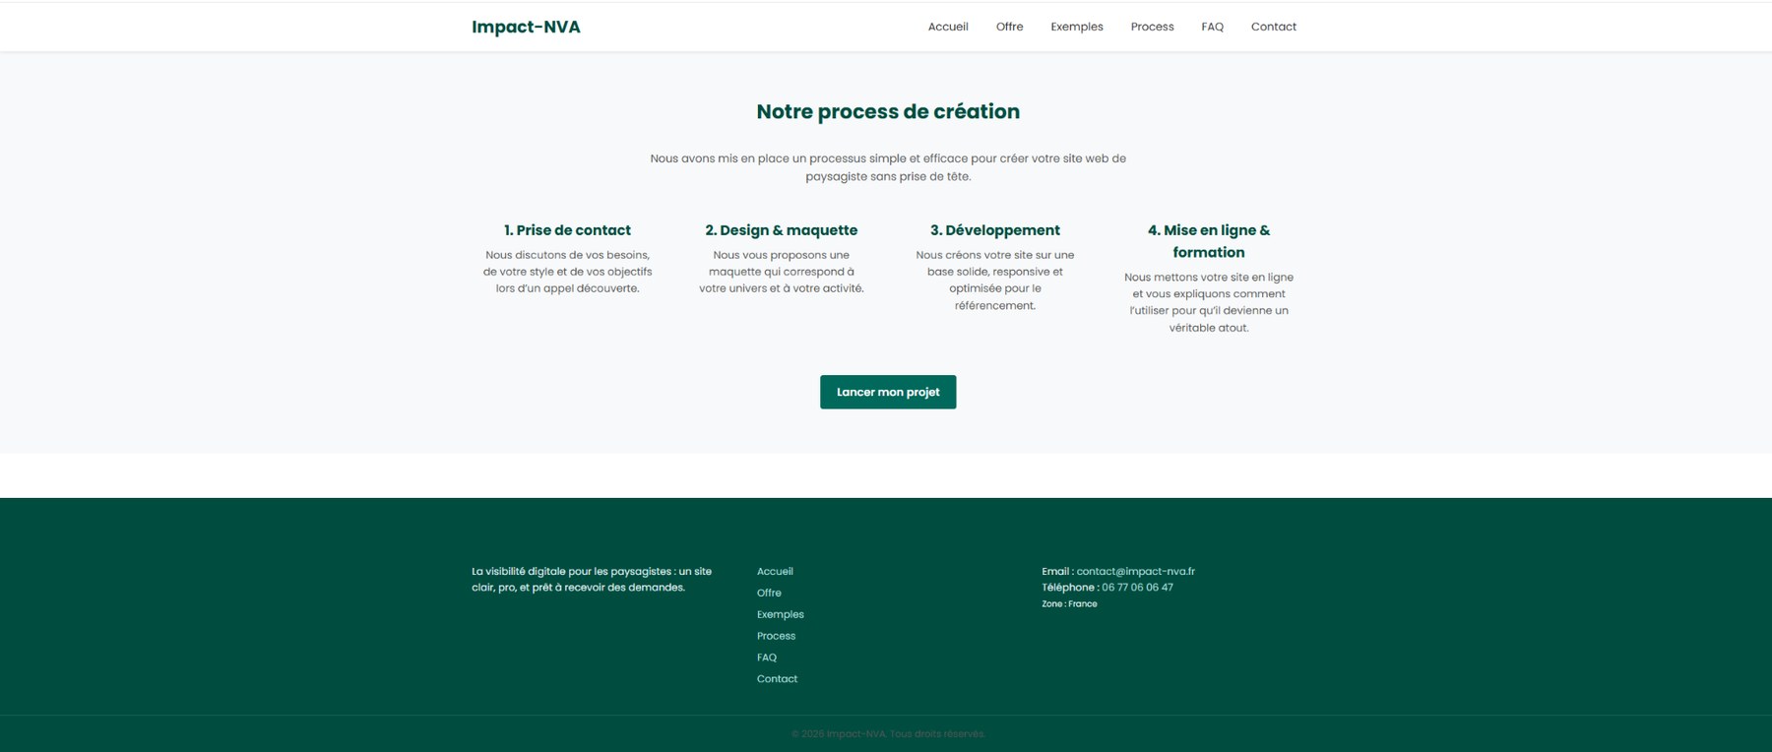Click the Impact-NVA logo in header

point(526,27)
